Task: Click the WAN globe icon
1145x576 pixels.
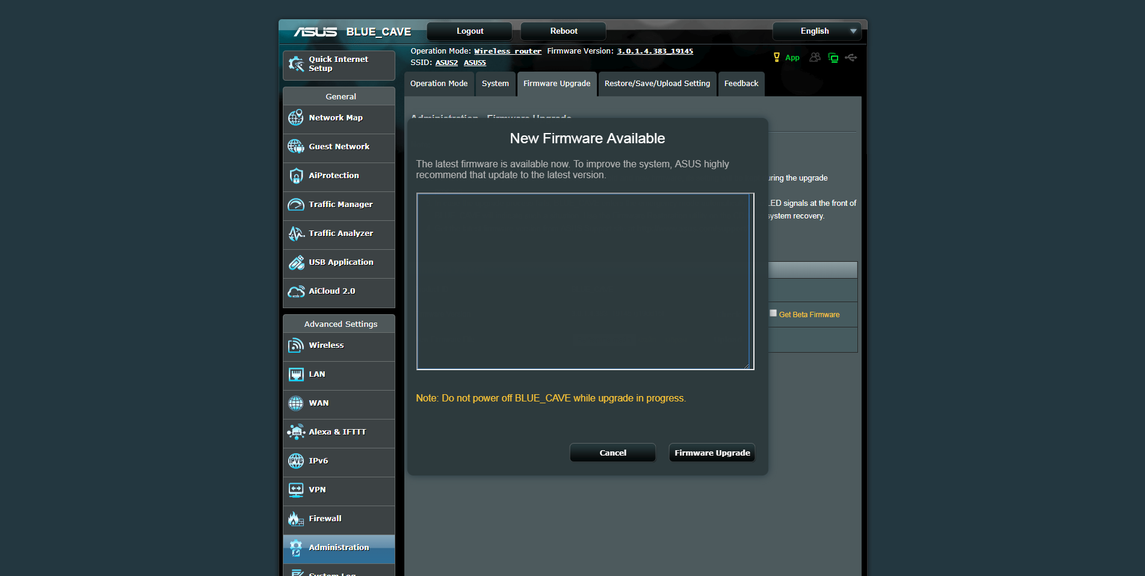Action: point(296,403)
